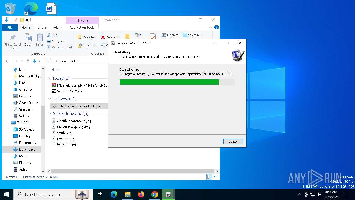
Task: Open Firefox from the taskbar
Action: (x=141, y=194)
